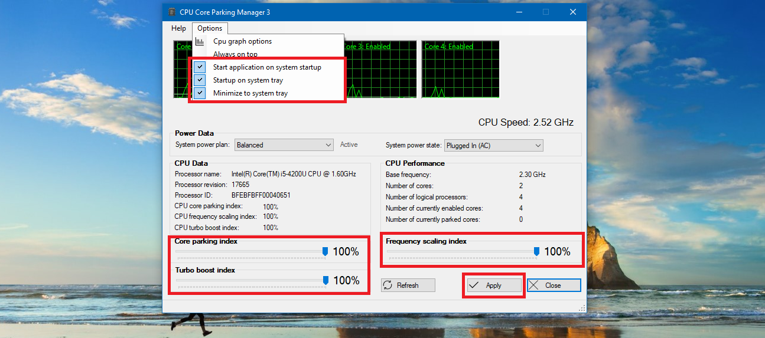
Task: Close the Options menu by clicking Options
Action: point(210,28)
